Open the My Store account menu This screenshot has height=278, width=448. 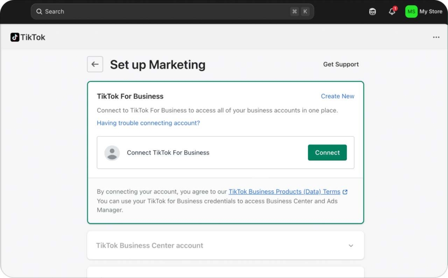pyautogui.click(x=430, y=11)
